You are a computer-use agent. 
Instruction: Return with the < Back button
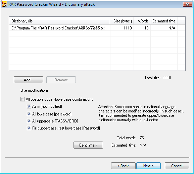coord(123,166)
